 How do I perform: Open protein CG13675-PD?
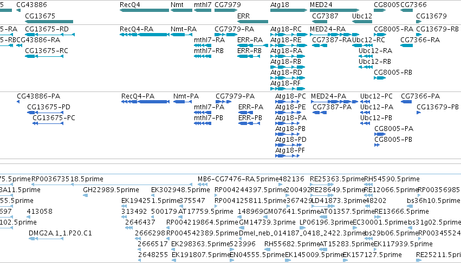(45, 113)
